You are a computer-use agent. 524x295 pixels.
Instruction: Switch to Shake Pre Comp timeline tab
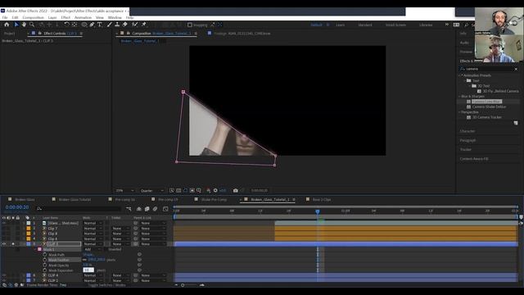pyautogui.click(x=214, y=199)
